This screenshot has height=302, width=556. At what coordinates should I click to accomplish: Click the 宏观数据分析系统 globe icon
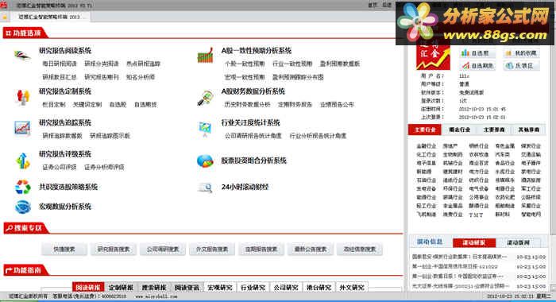(x=23, y=207)
